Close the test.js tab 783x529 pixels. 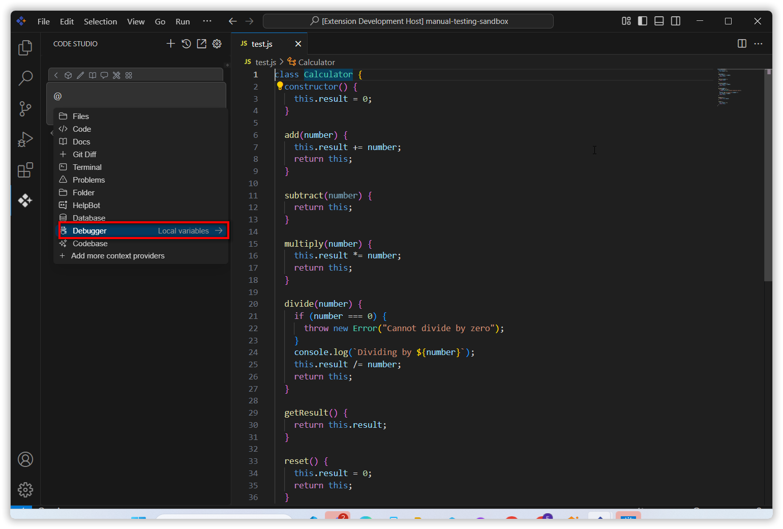[x=298, y=44]
